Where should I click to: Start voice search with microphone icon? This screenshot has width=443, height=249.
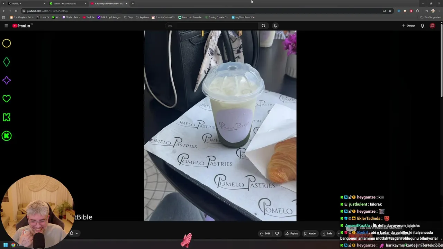275,26
